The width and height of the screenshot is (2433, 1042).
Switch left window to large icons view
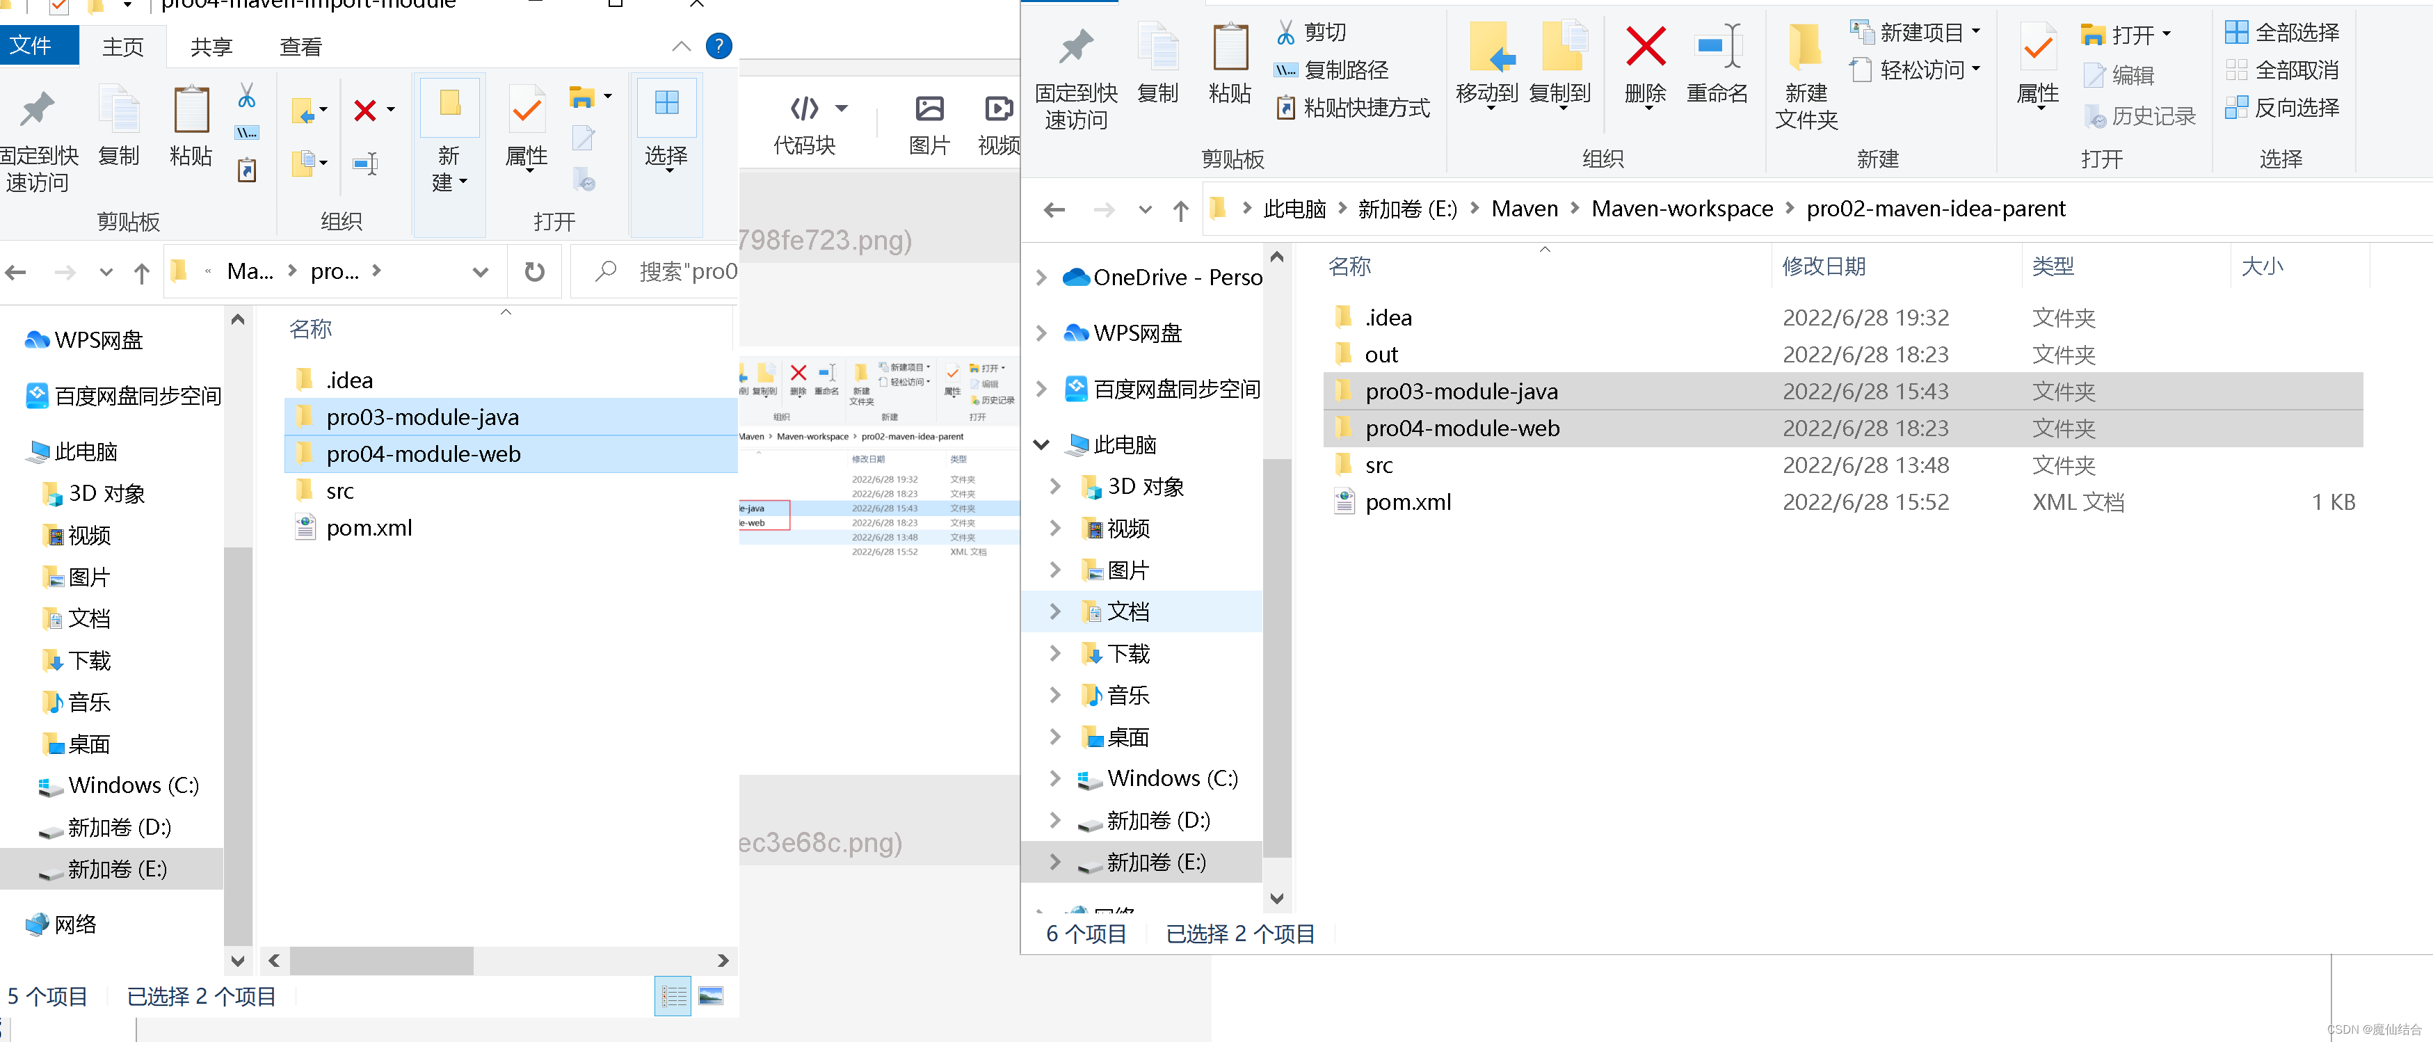pos(710,995)
